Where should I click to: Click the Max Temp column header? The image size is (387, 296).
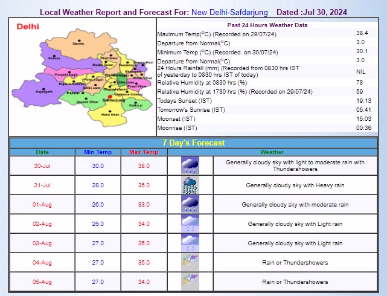[144, 152]
